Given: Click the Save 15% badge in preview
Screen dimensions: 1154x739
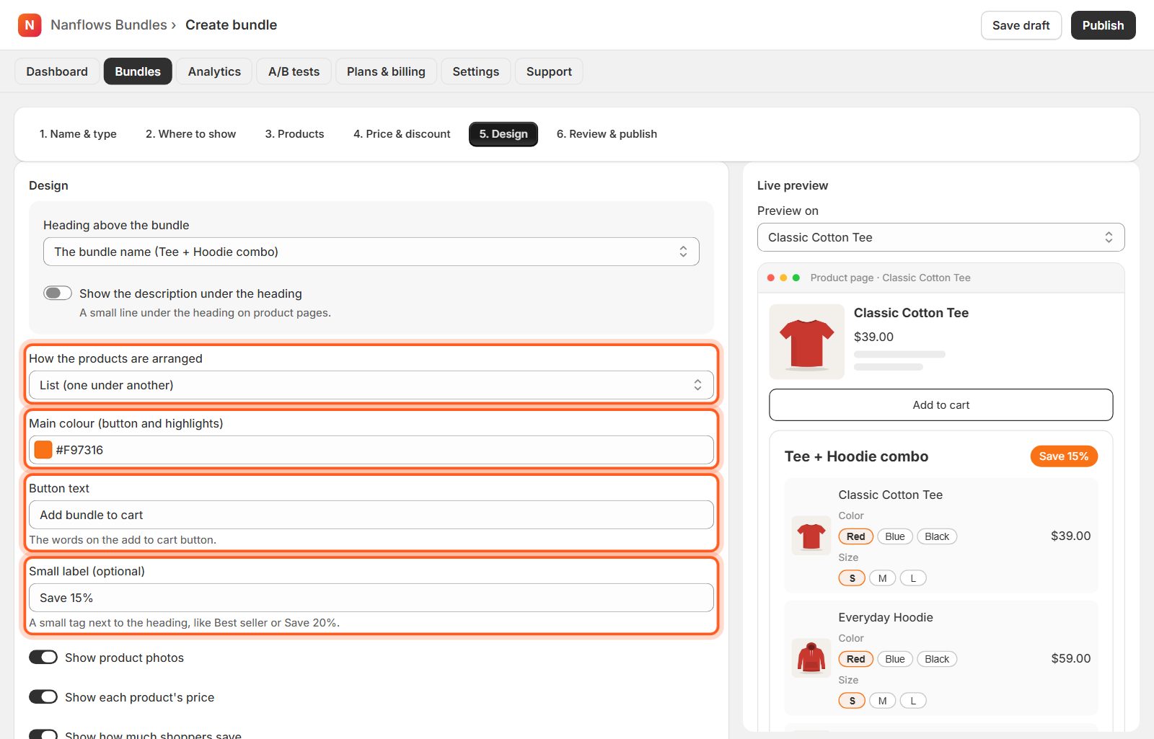Looking at the screenshot, I should (1064, 456).
